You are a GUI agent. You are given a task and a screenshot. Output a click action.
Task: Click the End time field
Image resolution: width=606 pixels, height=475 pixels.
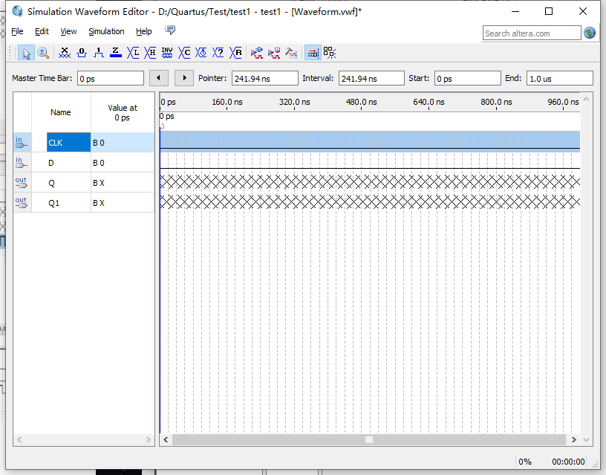tap(560, 79)
